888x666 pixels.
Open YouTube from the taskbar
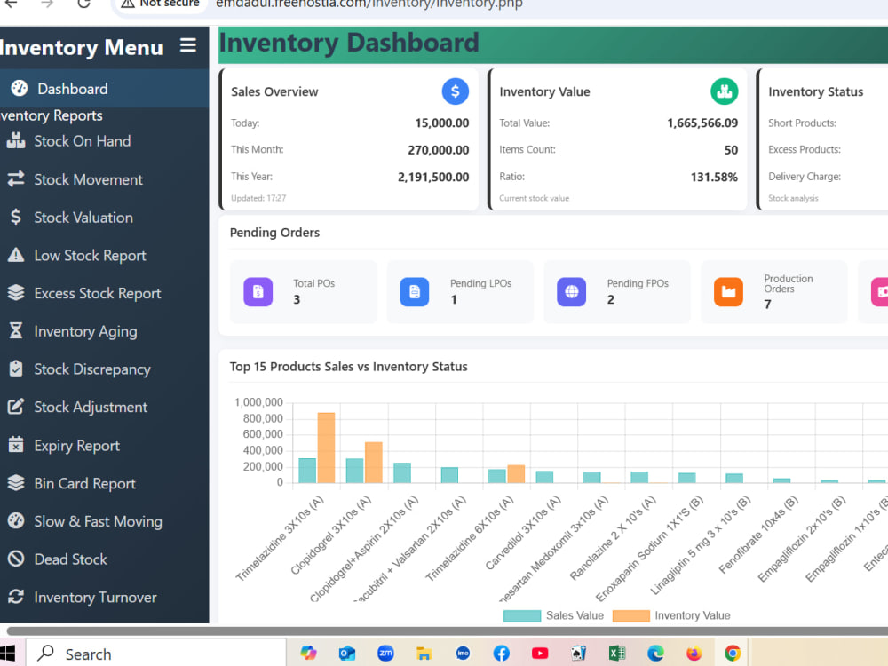pyautogui.click(x=540, y=653)
